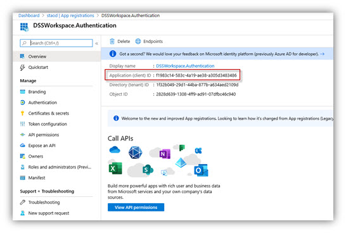Open the DSSWorkspace.Authentication display name link

point(185,66)
